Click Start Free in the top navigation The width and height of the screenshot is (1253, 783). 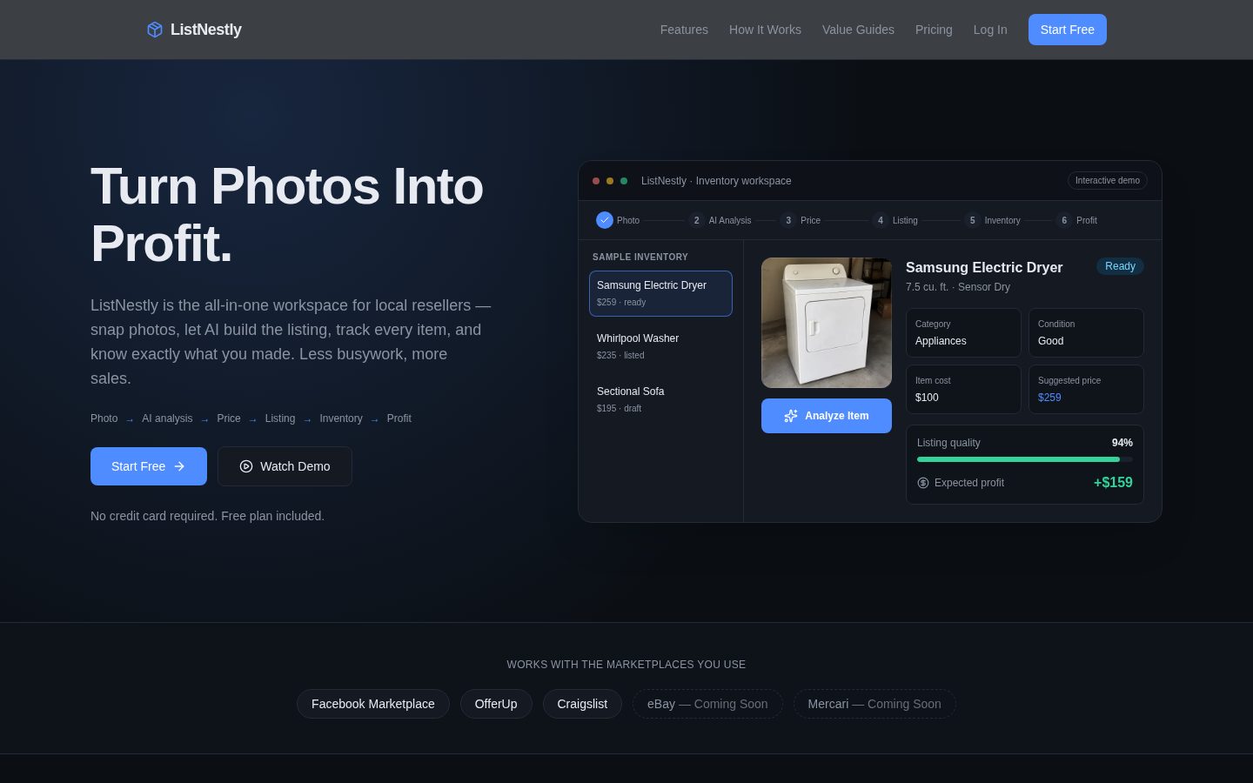pos(1068,30)
